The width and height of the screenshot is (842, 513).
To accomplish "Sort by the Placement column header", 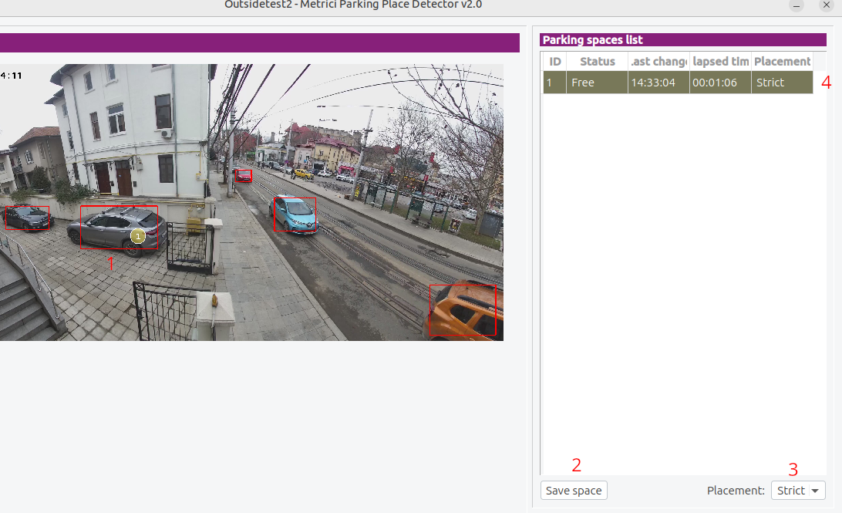I will pos(782,62).
